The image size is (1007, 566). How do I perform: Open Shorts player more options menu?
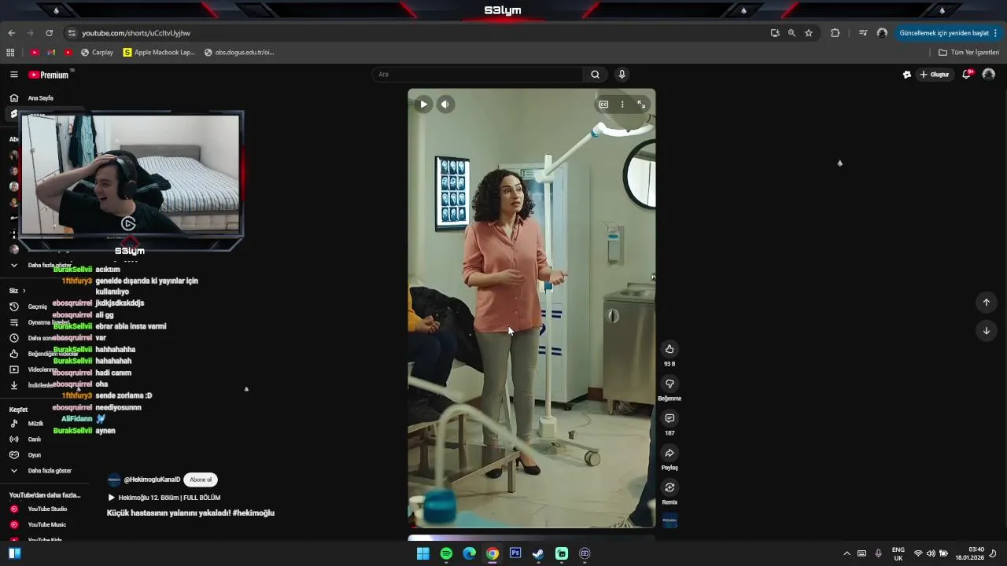[x=622, y=104]
